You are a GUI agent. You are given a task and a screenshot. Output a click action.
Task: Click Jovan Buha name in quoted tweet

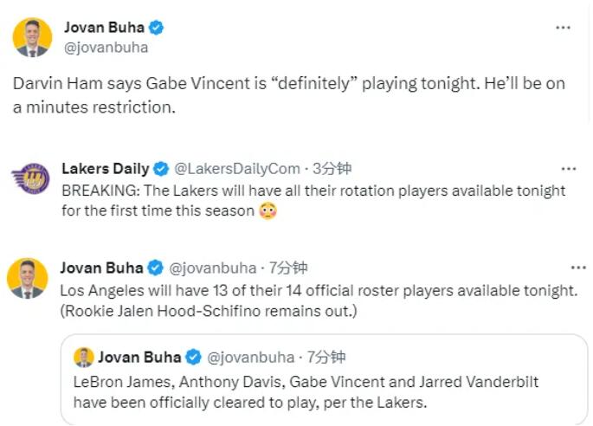point(139,358)
